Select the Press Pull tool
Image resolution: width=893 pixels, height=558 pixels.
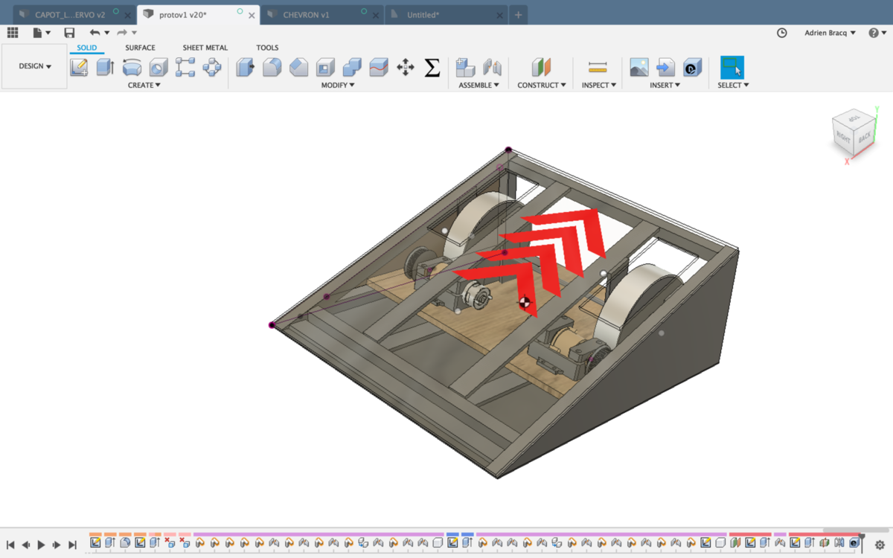(x=246, y=68)
